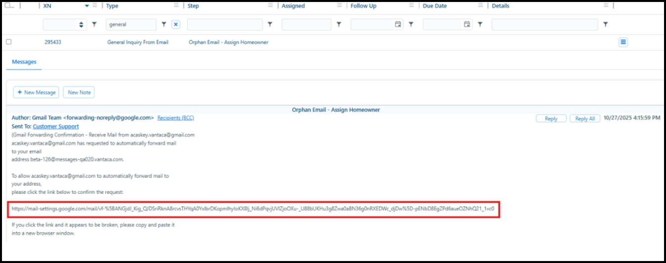Open the Due Date calendar picker
The height and width of the screenshot is (263, 666).
coord(467,24)
